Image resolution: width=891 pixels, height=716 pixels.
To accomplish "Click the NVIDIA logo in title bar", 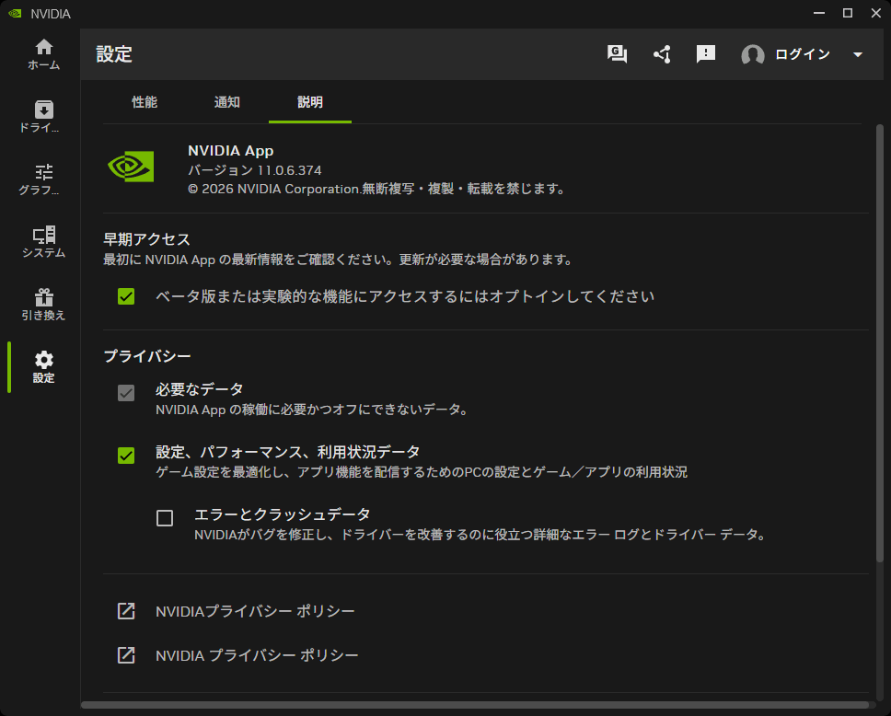I will (16, 13).
